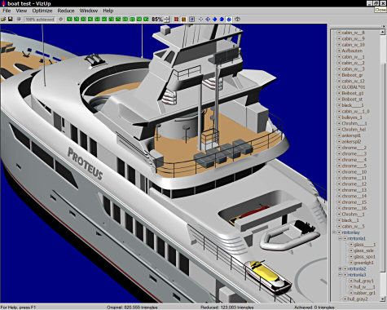Open the Help menu
Screen dimensions: 387x310
(108, 11)
